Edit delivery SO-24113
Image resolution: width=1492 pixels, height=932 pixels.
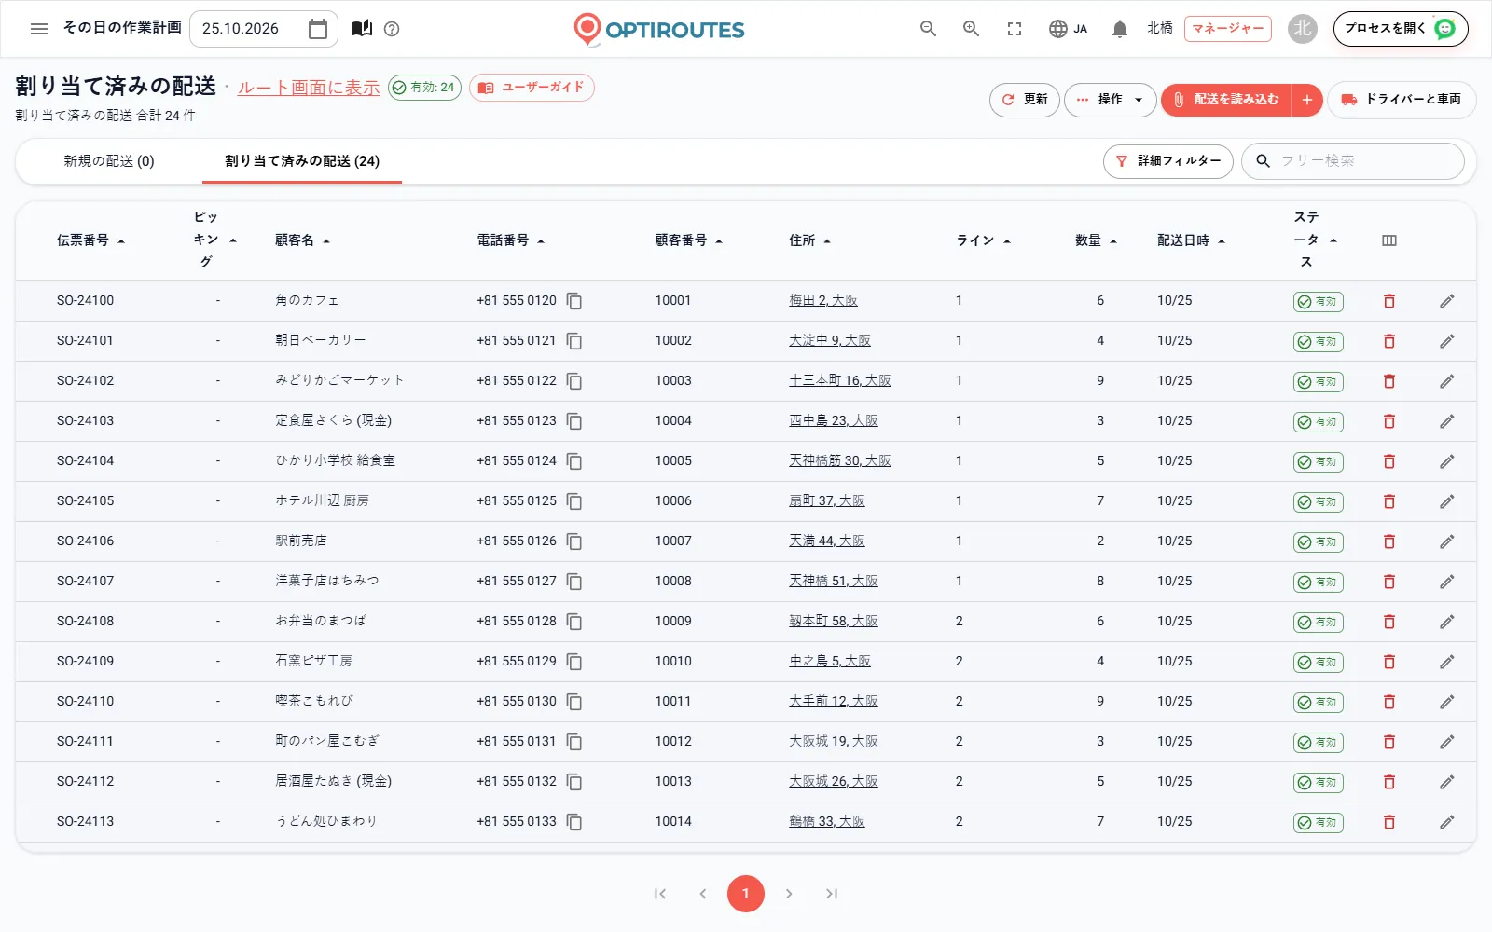1446,822
